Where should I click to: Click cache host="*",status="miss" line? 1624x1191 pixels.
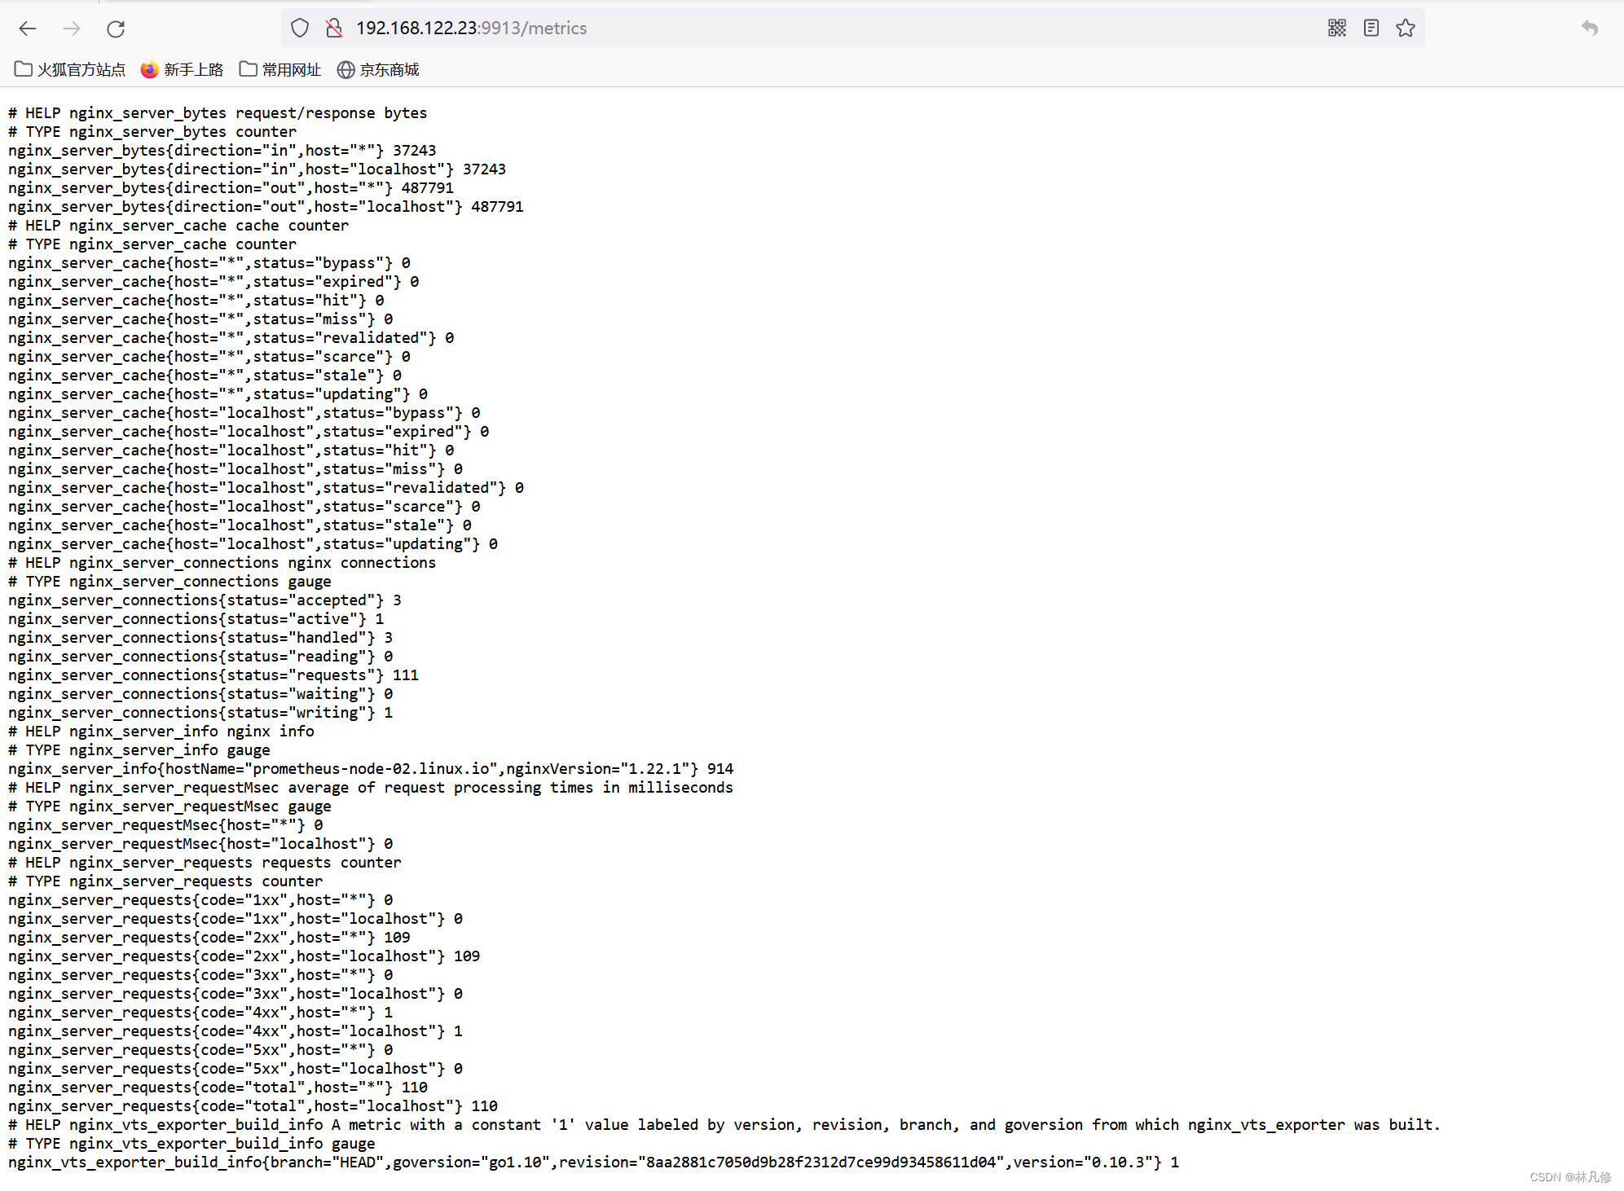200,319
